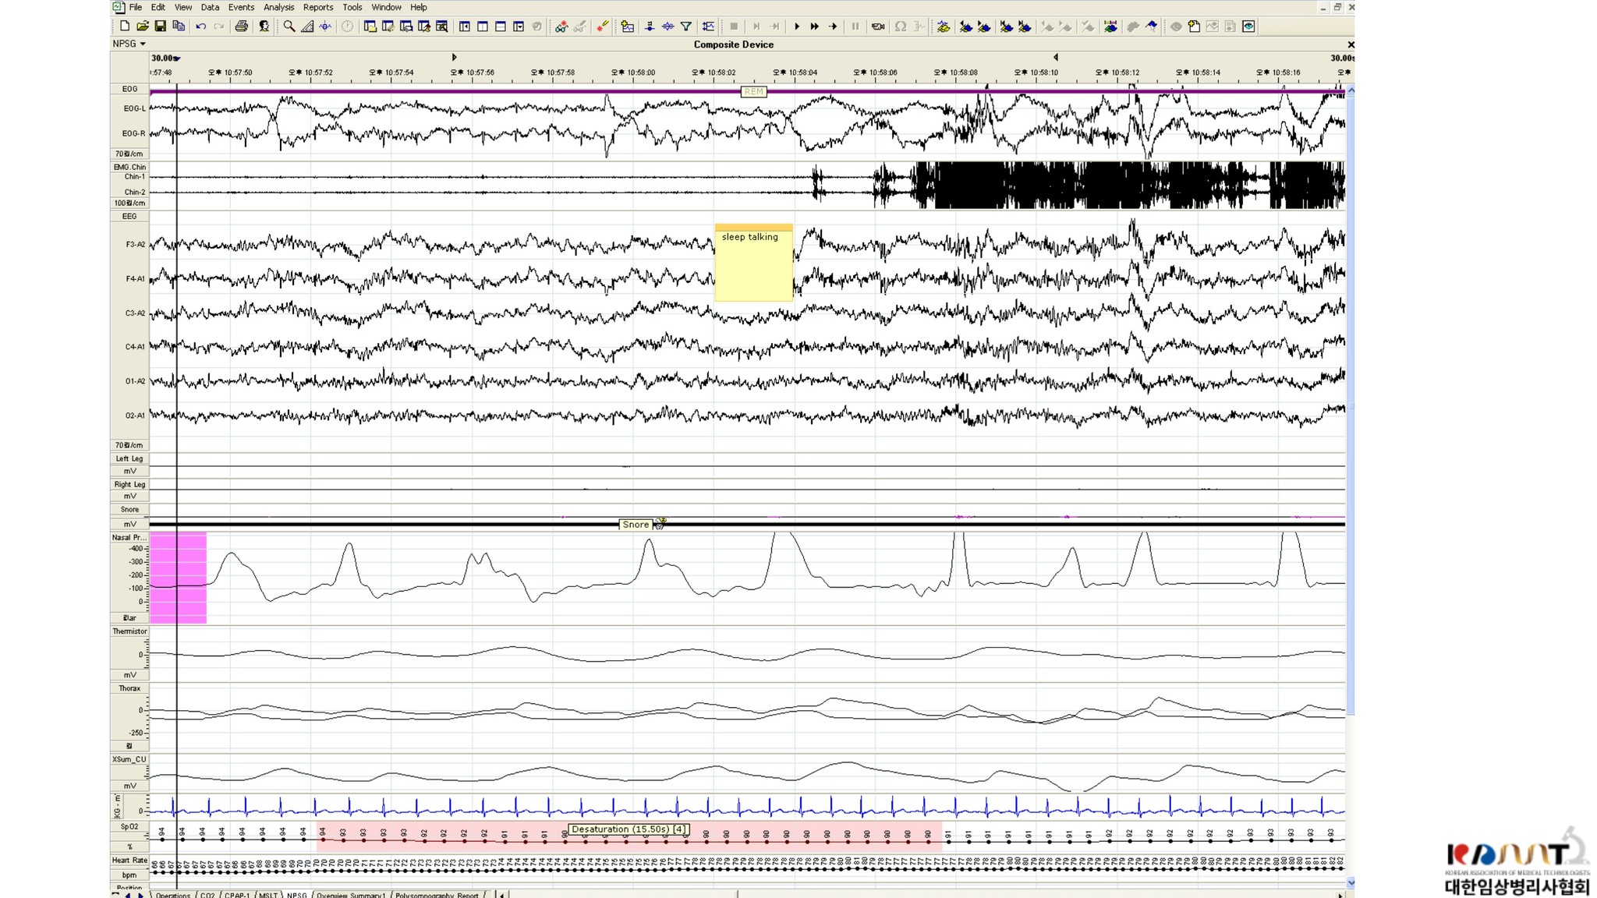The width and height of the screenshot is (1597, 898).
Task: Click the Omega impedance icon
Action: tap(901, 27)
